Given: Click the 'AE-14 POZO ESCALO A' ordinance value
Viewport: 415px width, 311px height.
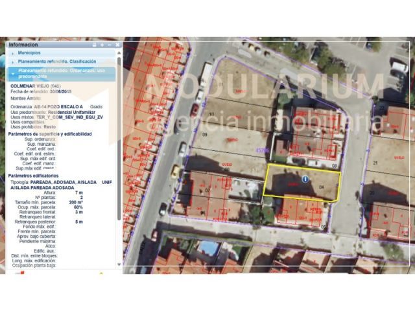Looking at the screenshot, I should (x=59, y=107).
